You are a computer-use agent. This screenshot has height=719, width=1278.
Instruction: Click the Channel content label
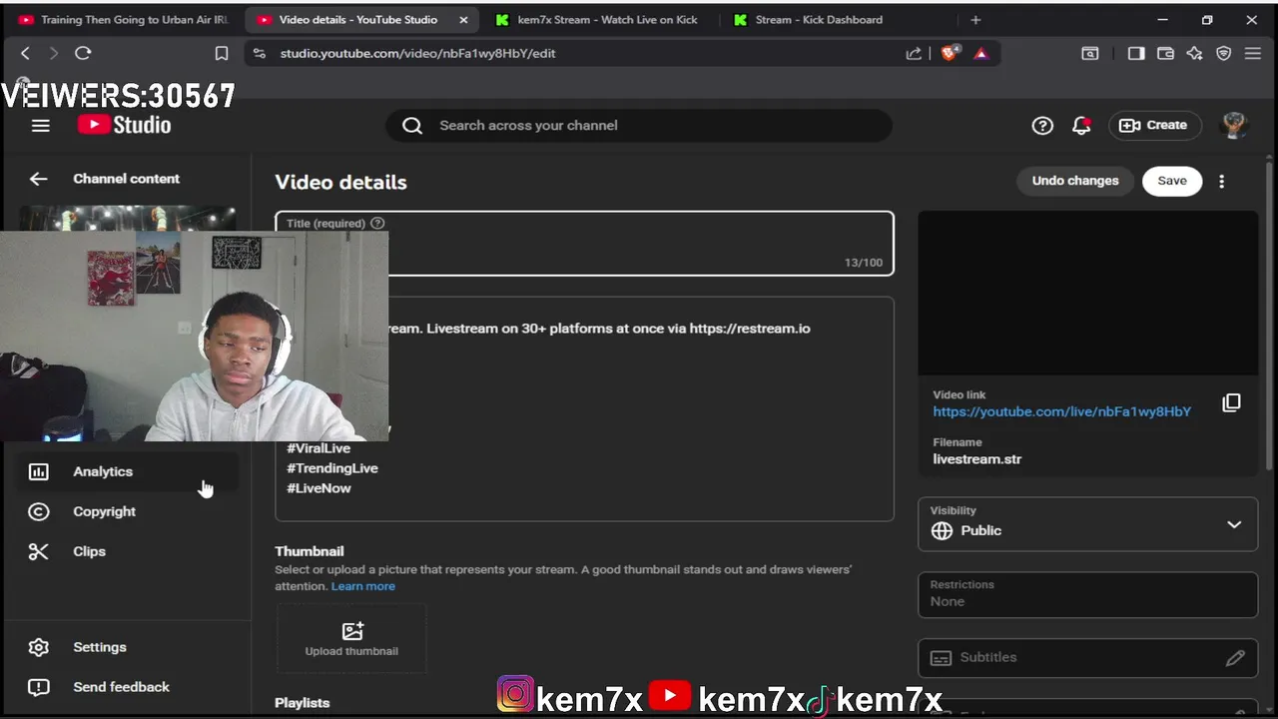(x=126, y=179)
